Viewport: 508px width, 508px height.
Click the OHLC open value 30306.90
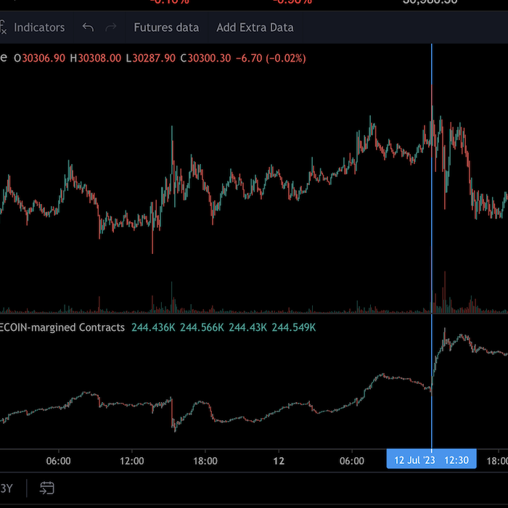click(44, 58)
